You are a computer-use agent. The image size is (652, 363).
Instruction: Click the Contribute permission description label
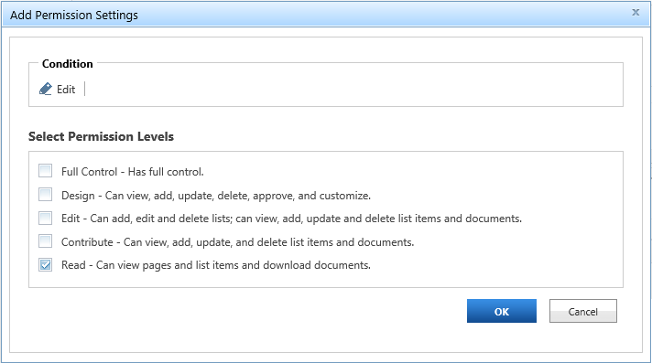(237, 241)
